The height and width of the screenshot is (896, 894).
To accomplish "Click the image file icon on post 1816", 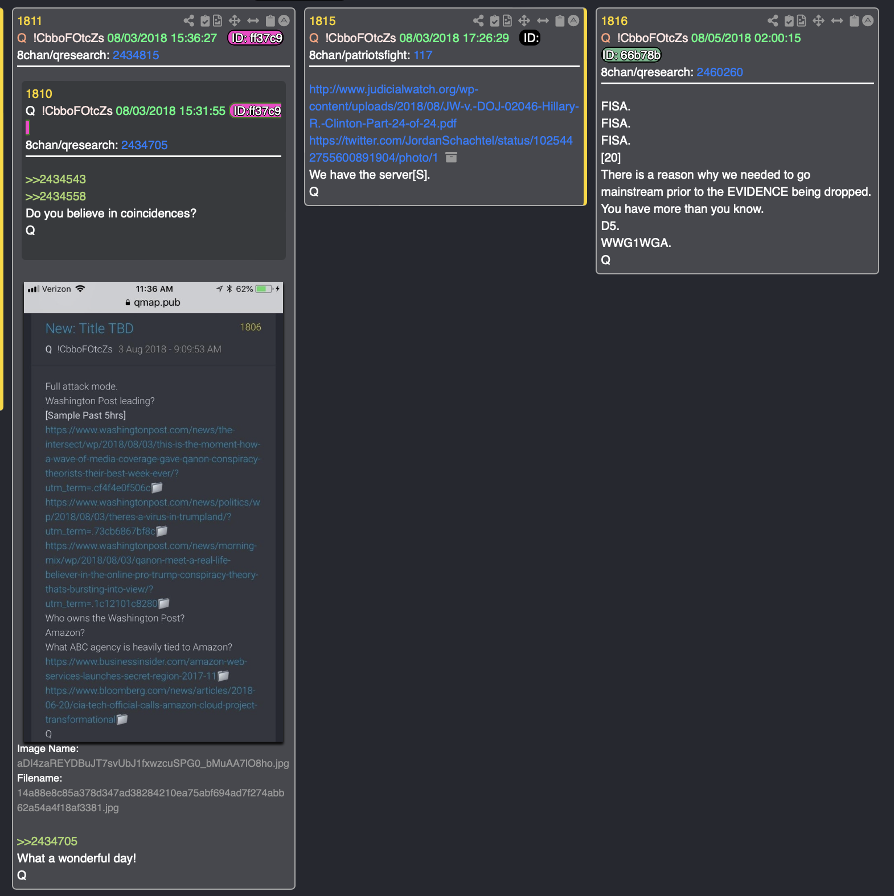I will point(802,21).
